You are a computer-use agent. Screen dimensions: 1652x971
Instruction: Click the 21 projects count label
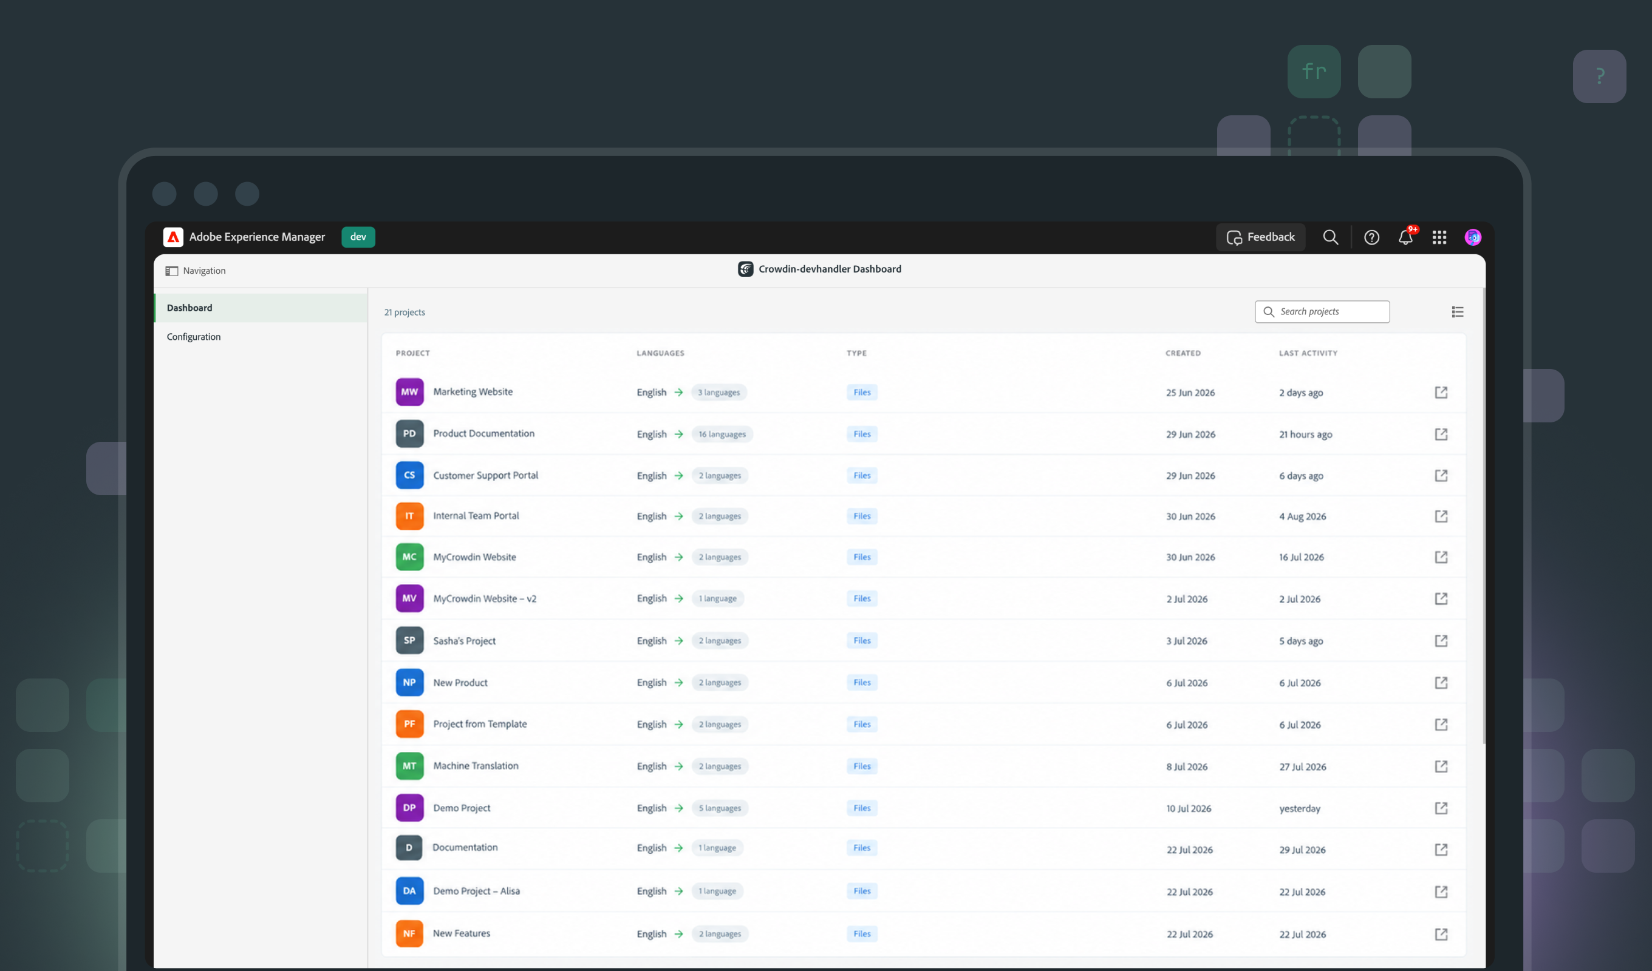click(404, 313)
